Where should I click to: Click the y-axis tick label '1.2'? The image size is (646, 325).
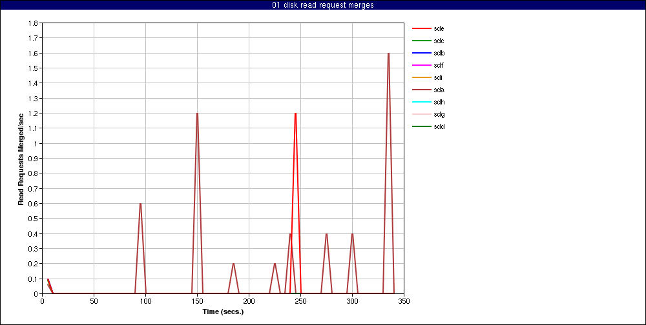(x=34, y=113)
